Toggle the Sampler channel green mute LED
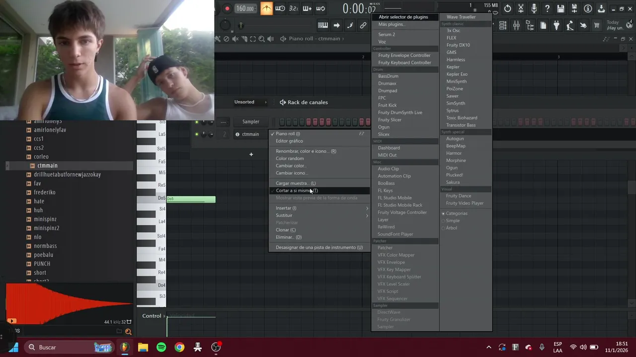 197,122
